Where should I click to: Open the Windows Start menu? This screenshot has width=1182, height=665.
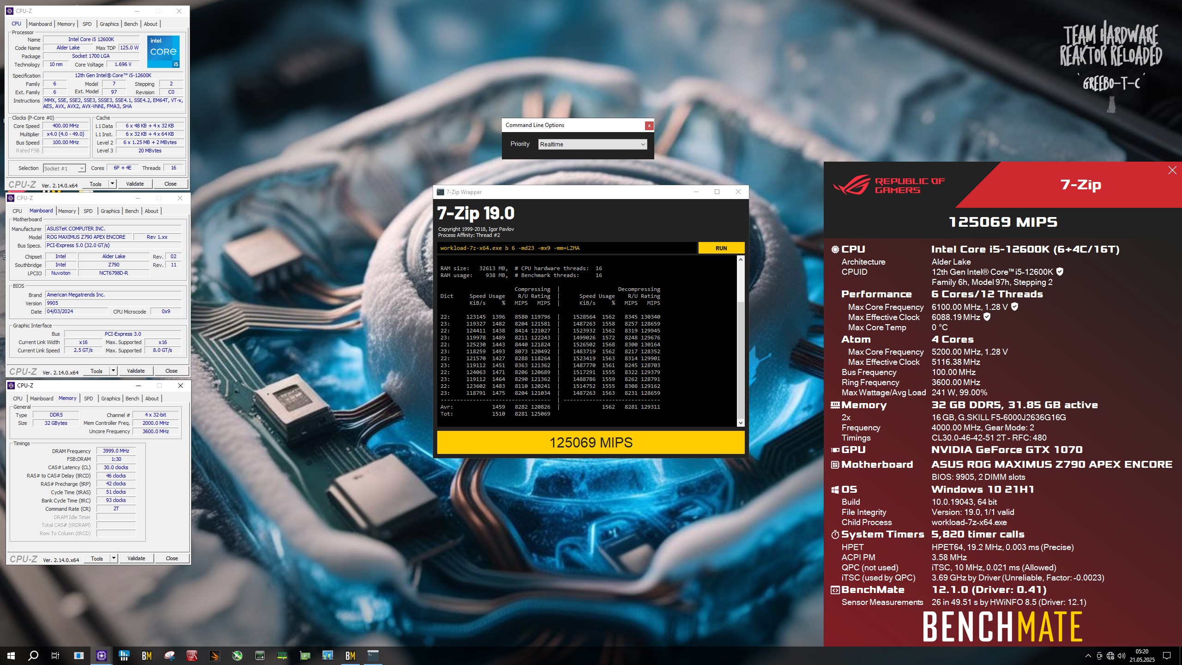[11, 655]
